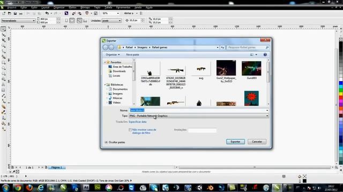Click the Export icon in standard toolbar
This screenshot has height=192, width=343.
click(x=79, y=13)
